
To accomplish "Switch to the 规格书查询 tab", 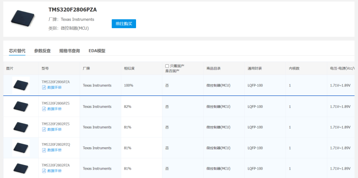I will (70, 51).
